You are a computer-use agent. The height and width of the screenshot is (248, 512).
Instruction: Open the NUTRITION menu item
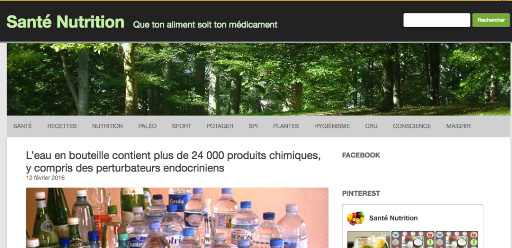click(108, 126)
